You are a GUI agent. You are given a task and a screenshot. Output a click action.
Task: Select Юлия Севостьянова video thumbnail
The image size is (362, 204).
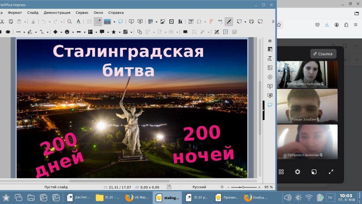pos(307,74)
